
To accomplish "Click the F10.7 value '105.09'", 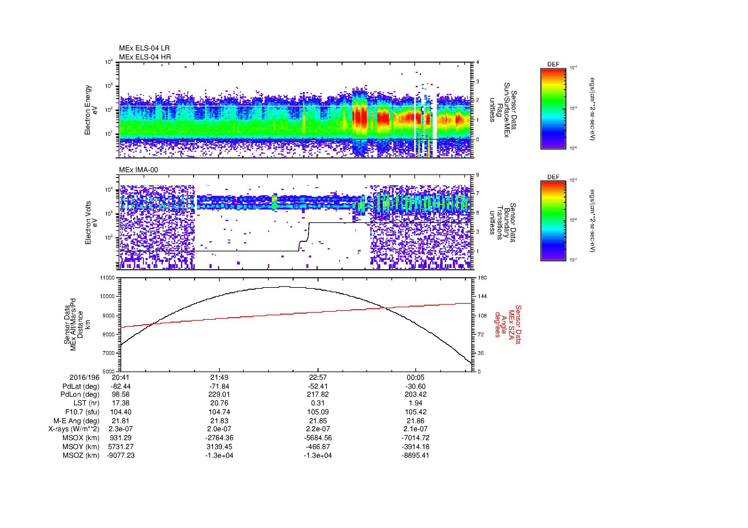I will click(318, 412).
